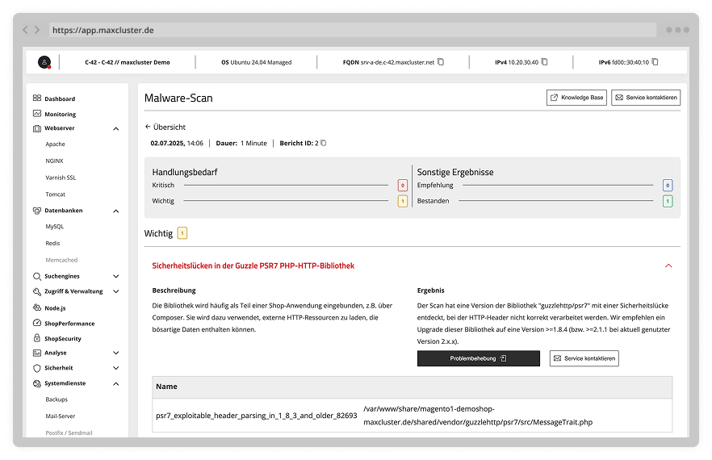The image size is (712, 460).
Task: Click the browser forward arrow
Action: (x=37, y=30)
